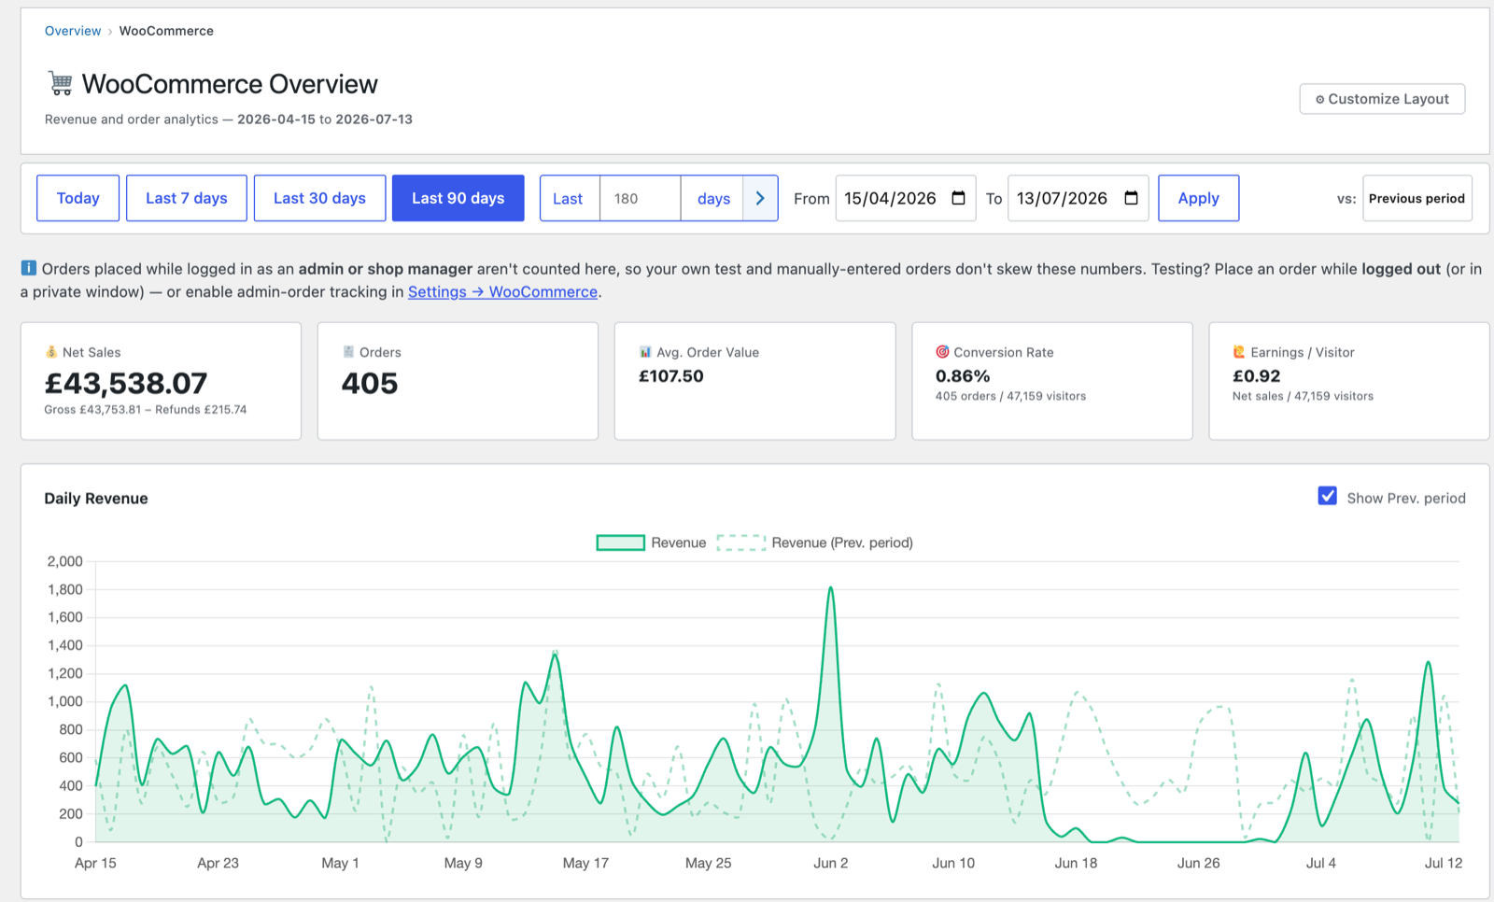Select the Last 7 days range

[187, 198]
